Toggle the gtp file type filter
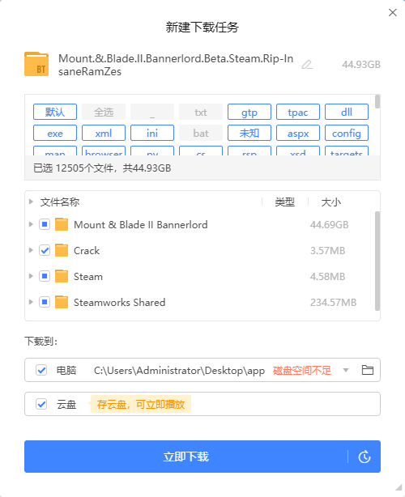Image resolution: width=405 pixels, height=497 pixels. point(249,112)
